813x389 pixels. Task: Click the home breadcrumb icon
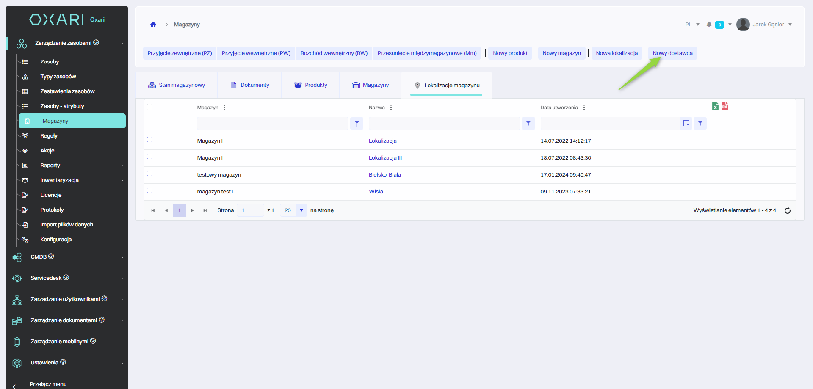pyautogui.click(x=153, y=25)
